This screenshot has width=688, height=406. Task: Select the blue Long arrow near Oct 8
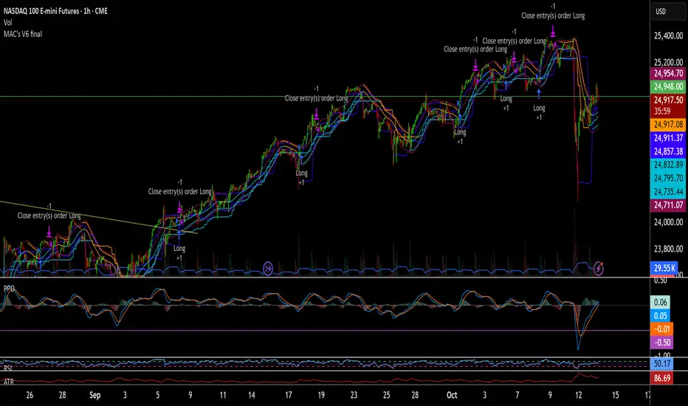click(539, 94)
